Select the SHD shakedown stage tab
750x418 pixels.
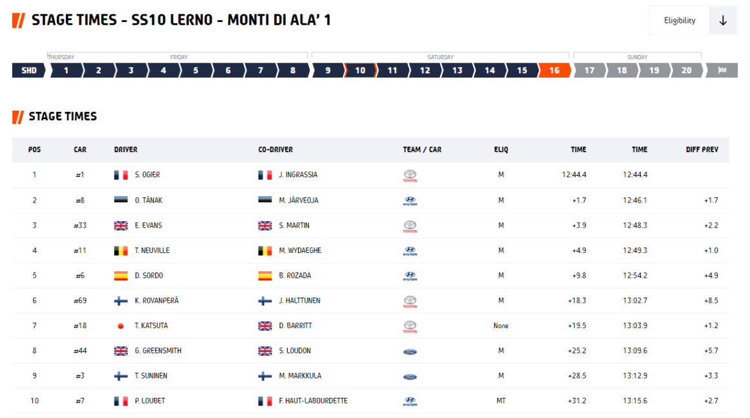pyautogui.click(x=29, y=71)
